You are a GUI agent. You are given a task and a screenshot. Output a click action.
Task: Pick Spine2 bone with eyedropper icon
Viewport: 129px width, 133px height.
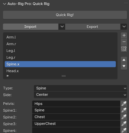(x=124, y=117)
